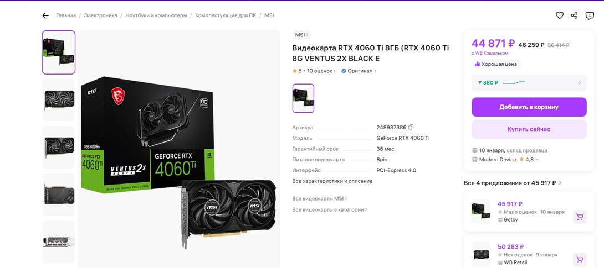
Task: Click the Оригинал verified badge
Action: click(x=359, y=71)
